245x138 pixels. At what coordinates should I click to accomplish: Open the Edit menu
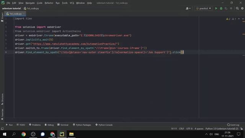[14, 3]
